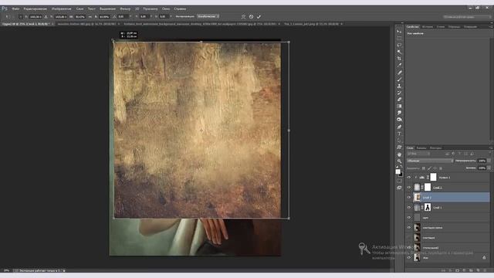This screenshot has height=278, width=494.
Task: Swap foreground and background colors
Action: pyautogui.click(x=401, y=167)
